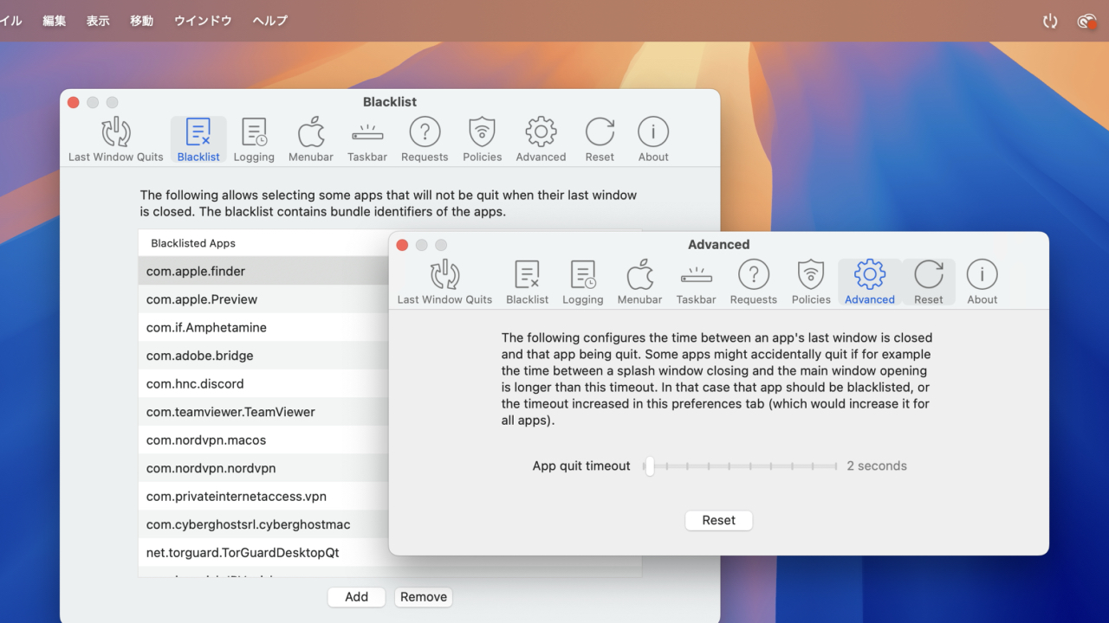Click Remove button below blacklist

(424, 597)
